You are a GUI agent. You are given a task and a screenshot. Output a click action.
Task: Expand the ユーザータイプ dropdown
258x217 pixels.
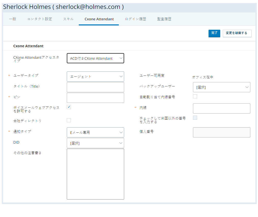[95, 76]
